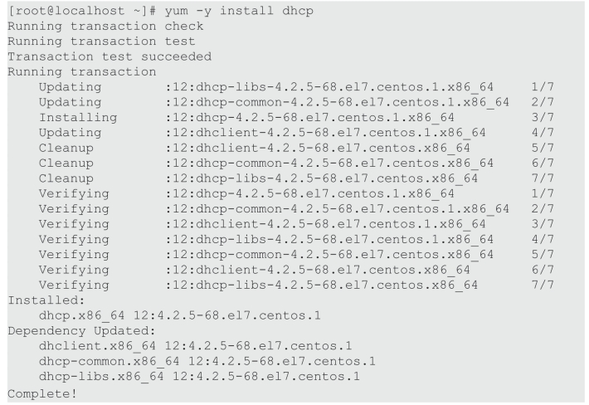Image resolution: width=589 pixels, height=405 pixels.
Task: Click the Cleanup dhclient 5/7 line
Action: coord(296,148)
